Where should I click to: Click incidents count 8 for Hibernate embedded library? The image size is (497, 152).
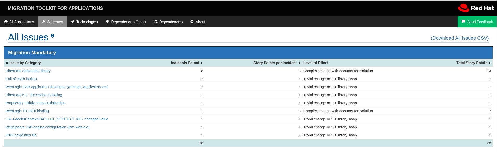coord(202,71)
